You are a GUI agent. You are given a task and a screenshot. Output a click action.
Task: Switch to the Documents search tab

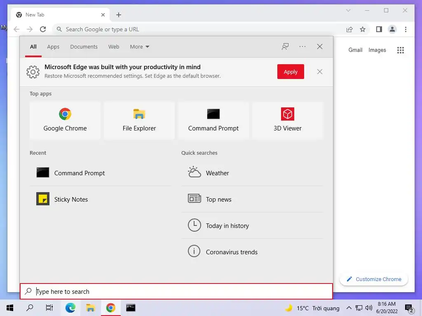[84, 47]
